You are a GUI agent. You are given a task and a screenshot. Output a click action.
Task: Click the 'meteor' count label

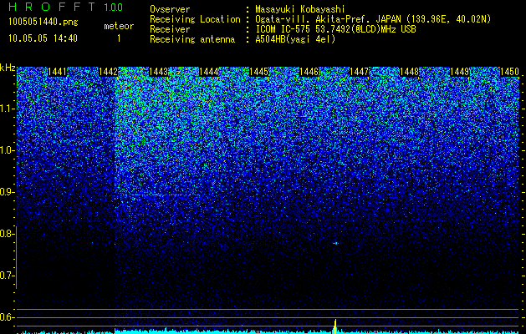(119, 26)
